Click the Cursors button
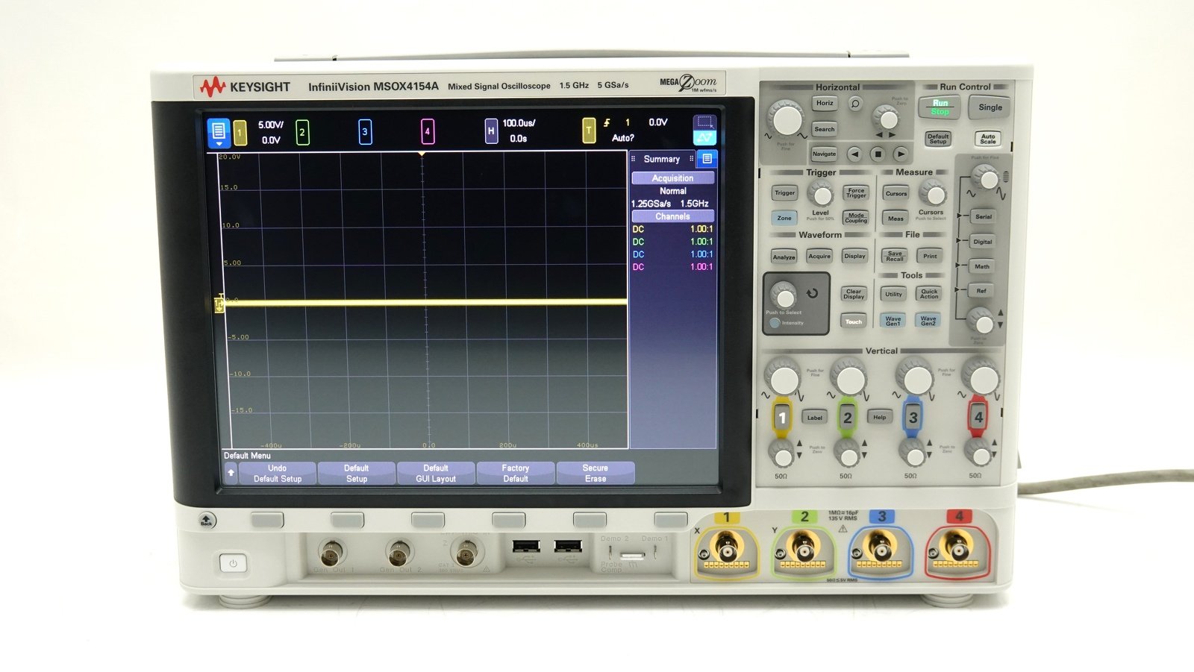The image size is (1194, 672). pyautogui.click(x=896, y=194)
